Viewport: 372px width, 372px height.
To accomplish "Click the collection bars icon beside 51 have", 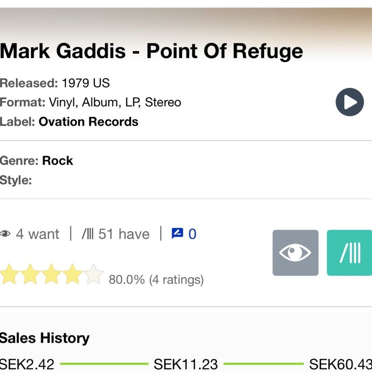I will tap(88, 234).
